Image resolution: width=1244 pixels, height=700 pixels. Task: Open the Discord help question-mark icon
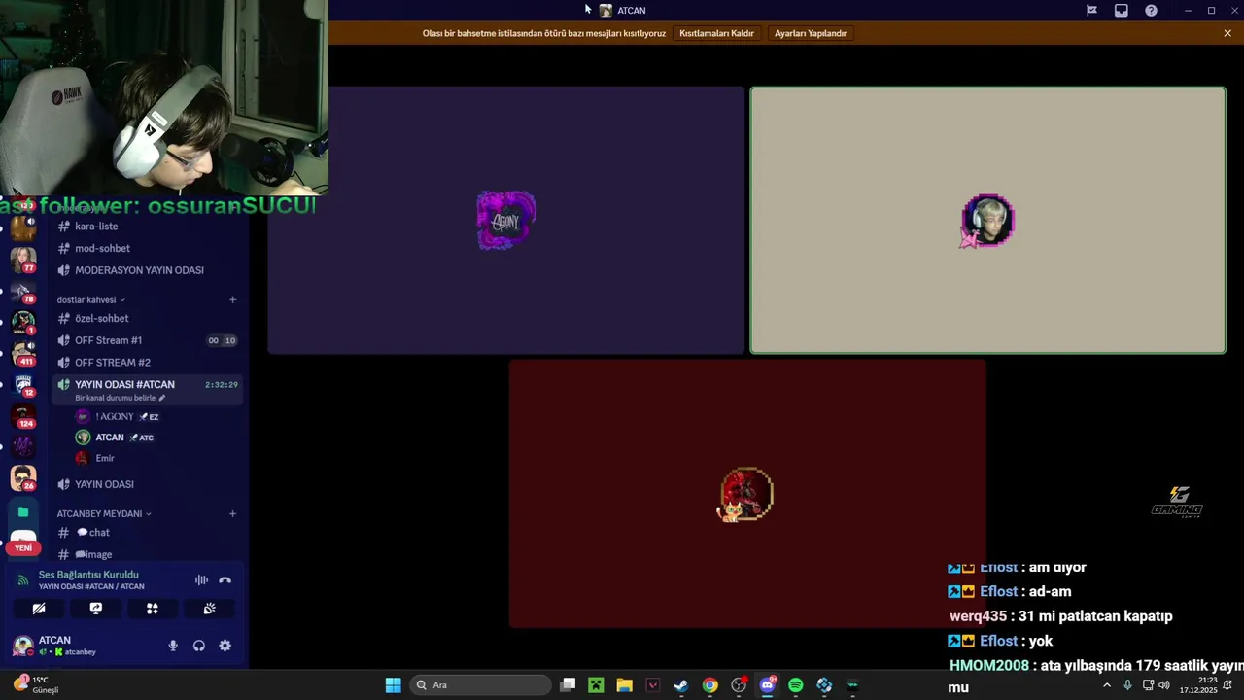click(x=1151, y=11)
